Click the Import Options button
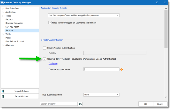This screenshot has height=110, width=171. [20, 91]
